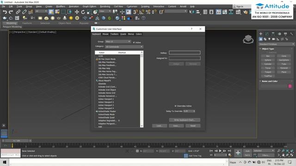296x166 pixels.
Task: Toggle the Active checkbox in Customize dialog
Action: 134,42
